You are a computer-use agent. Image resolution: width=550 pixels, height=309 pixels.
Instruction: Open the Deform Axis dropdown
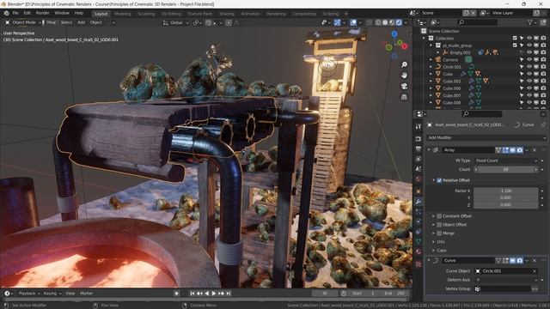[x=506, y=280]
